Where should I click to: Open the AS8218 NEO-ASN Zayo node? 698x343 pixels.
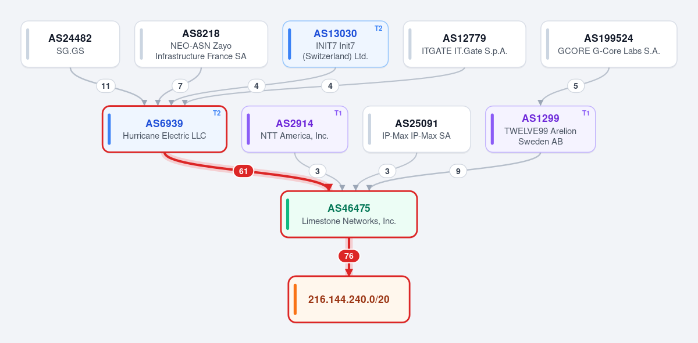click(201, 44)
